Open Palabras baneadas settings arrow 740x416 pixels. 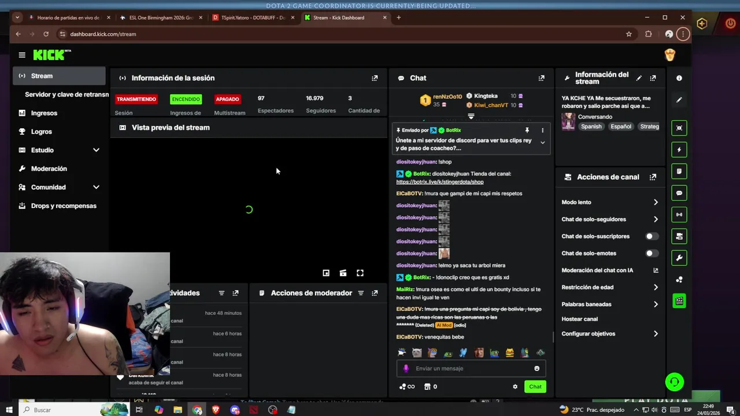(656, 304)
